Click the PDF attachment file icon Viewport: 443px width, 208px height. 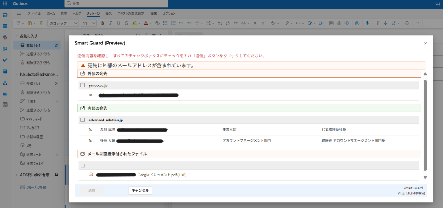pyautogui.click(x=91, y=175)
